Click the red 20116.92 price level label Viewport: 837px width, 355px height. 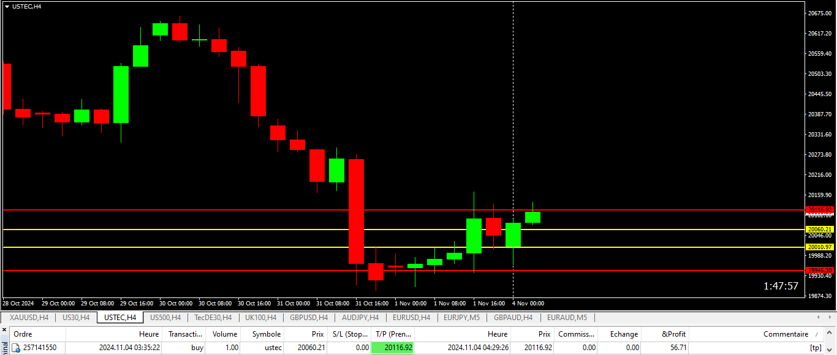click(820, 210)
